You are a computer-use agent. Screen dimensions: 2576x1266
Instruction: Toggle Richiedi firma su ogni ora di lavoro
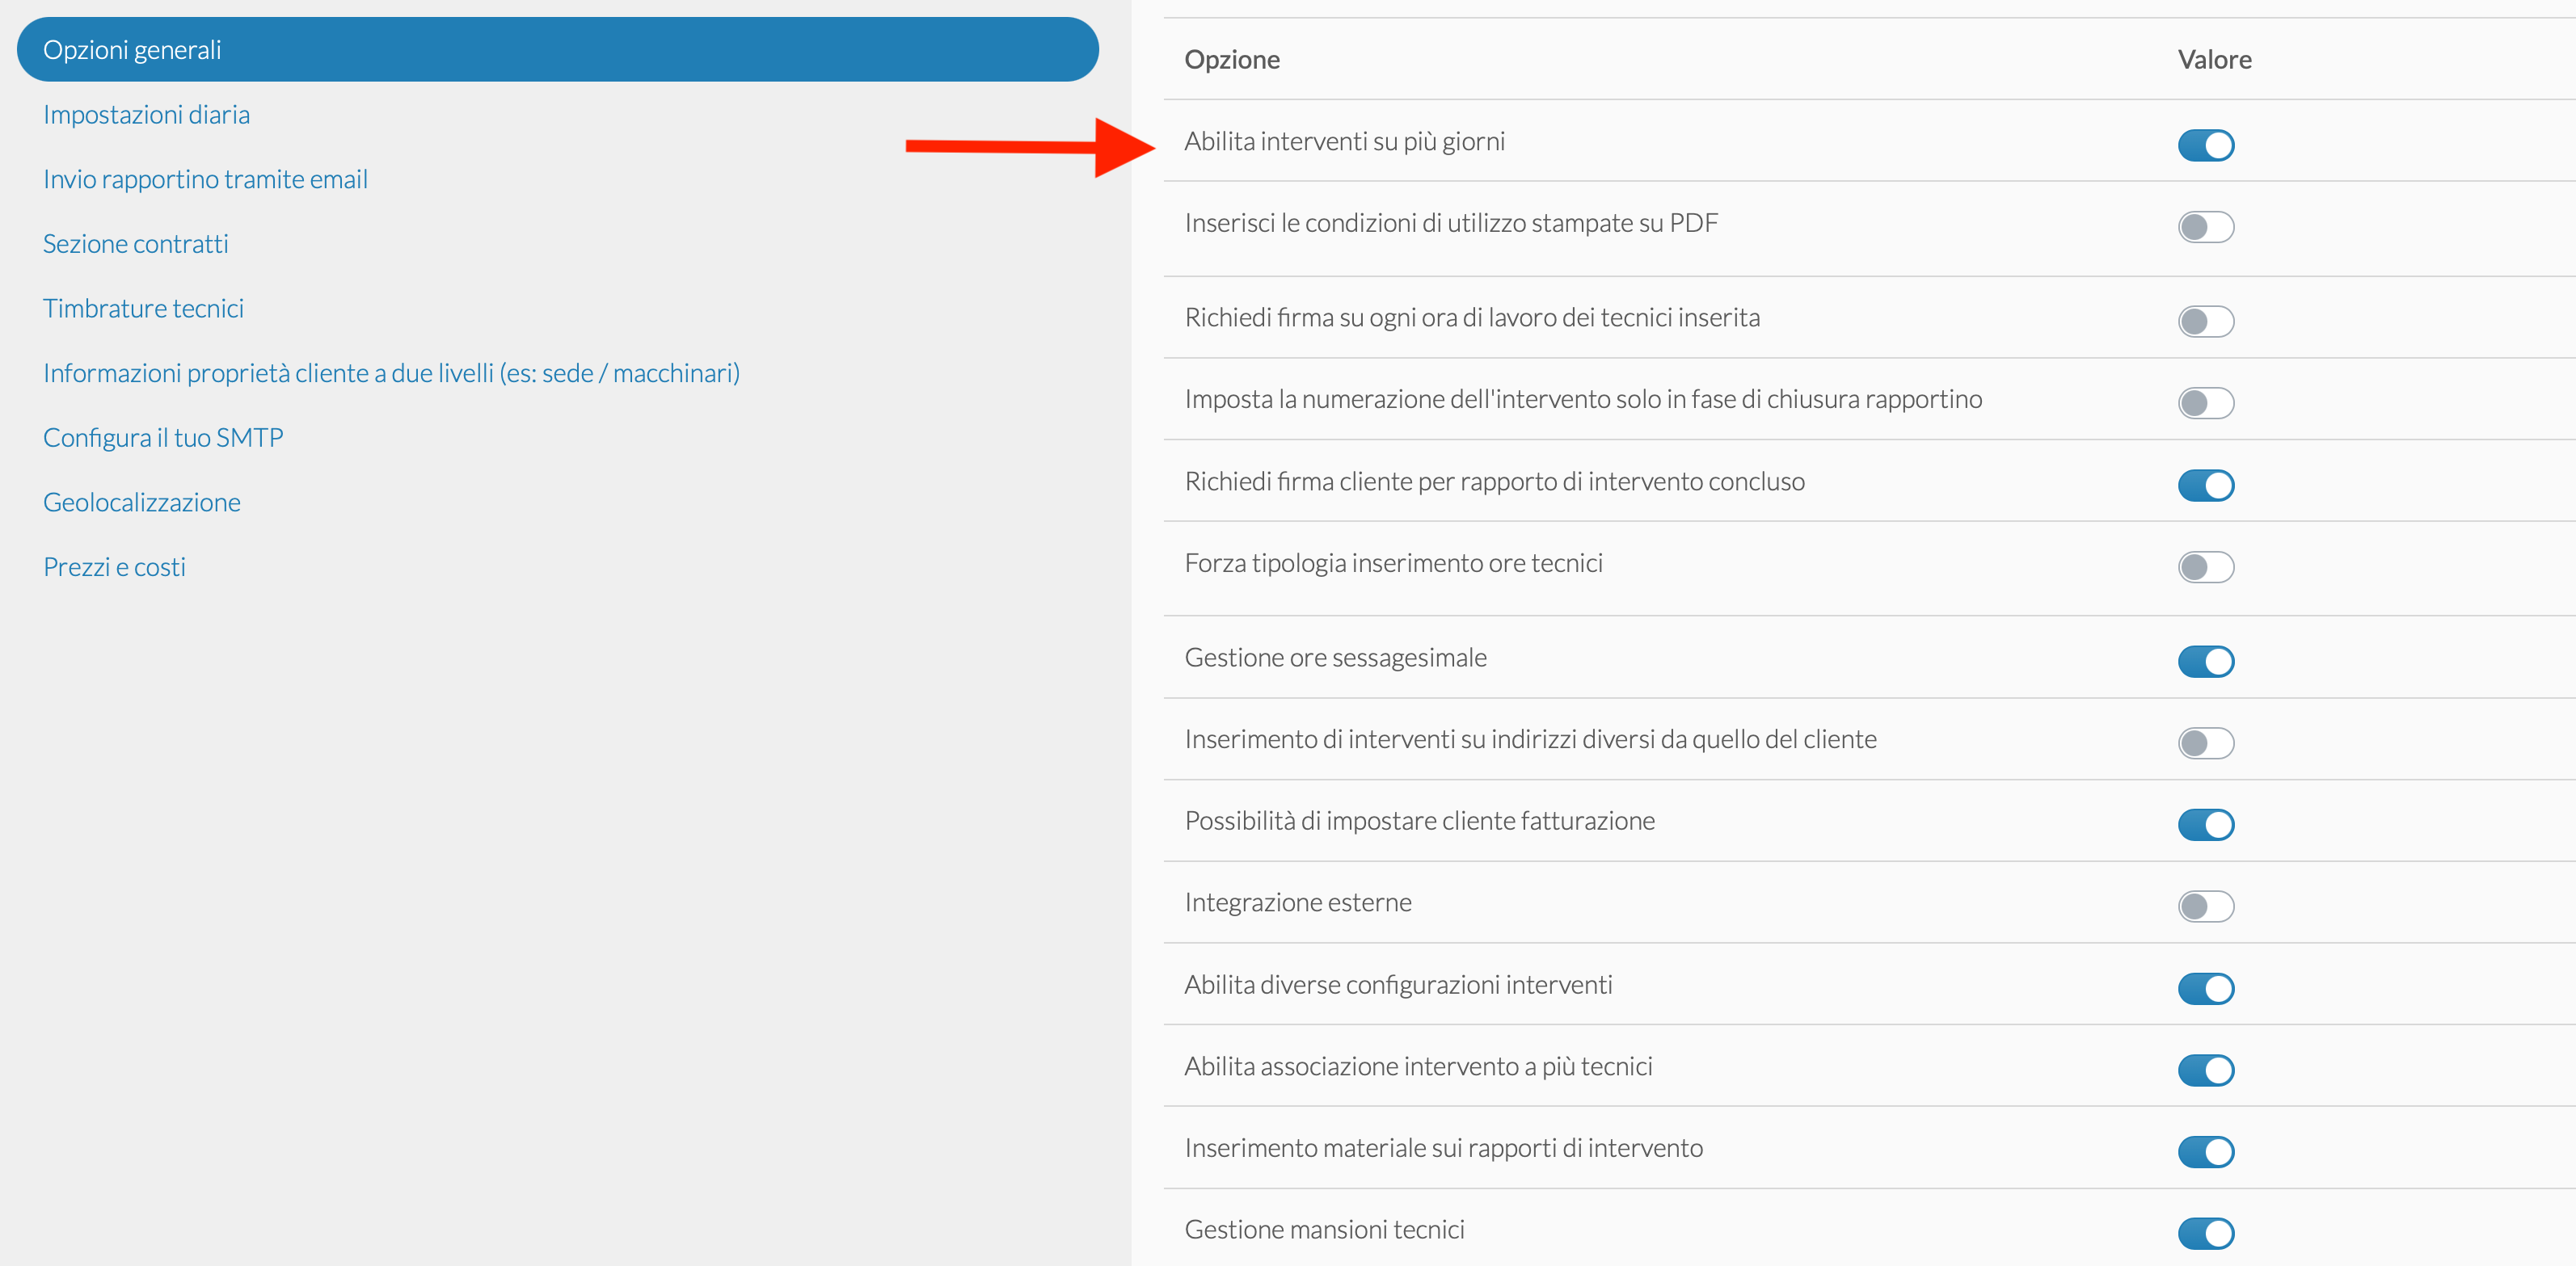coord(2205,322)
